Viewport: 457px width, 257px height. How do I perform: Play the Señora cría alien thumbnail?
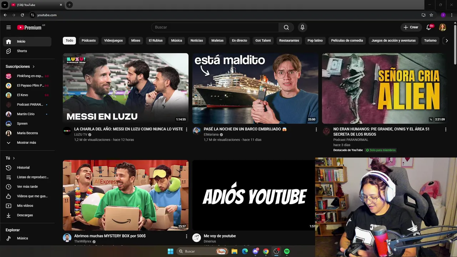pos(385,89)
